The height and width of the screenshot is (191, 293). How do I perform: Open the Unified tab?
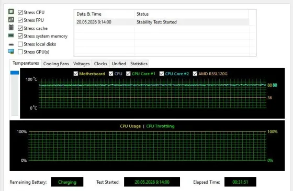119,64
